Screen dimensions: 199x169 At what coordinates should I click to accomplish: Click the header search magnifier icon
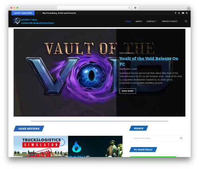tap(186, 21)
